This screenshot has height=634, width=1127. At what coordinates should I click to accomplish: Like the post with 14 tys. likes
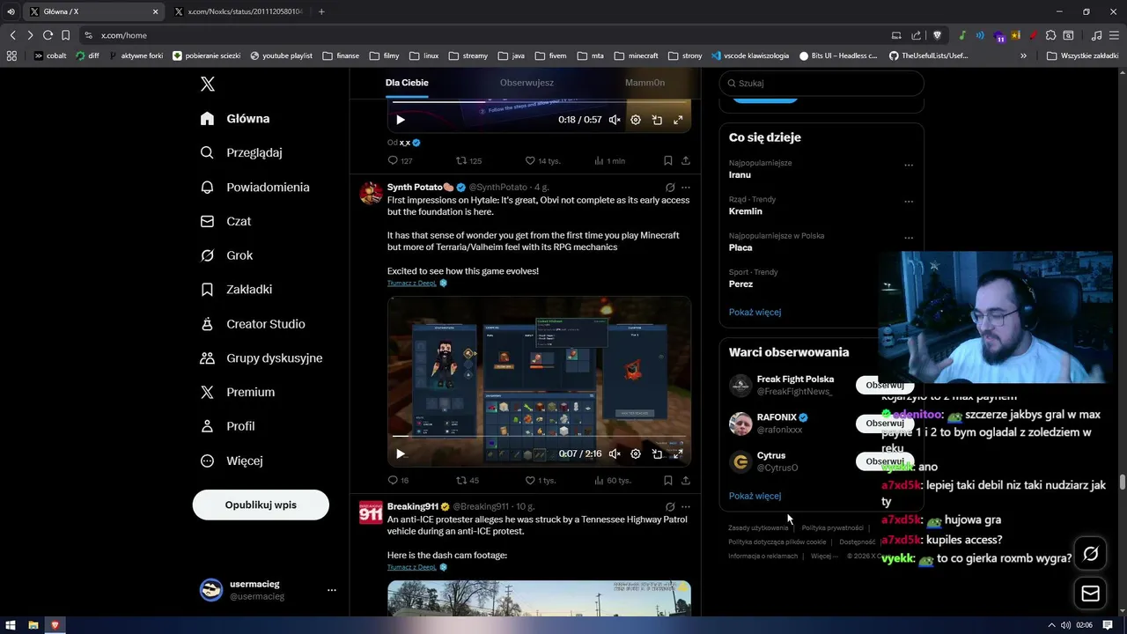click(x=542, y=161)
